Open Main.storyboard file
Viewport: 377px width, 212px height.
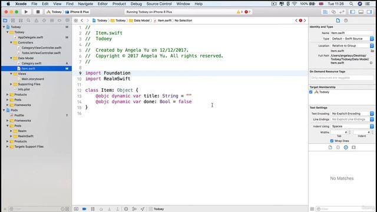[33, 79]
